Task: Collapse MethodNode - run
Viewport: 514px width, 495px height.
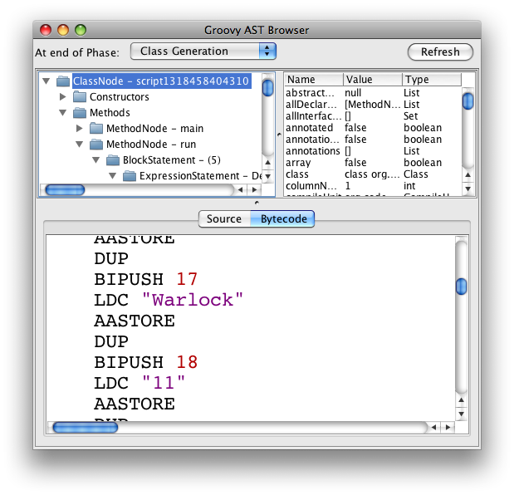Action: (x=80, y=145)
